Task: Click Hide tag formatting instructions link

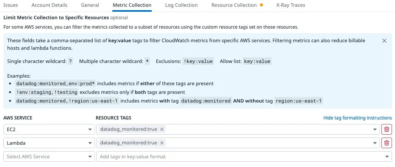Action: tap(358, 118)
